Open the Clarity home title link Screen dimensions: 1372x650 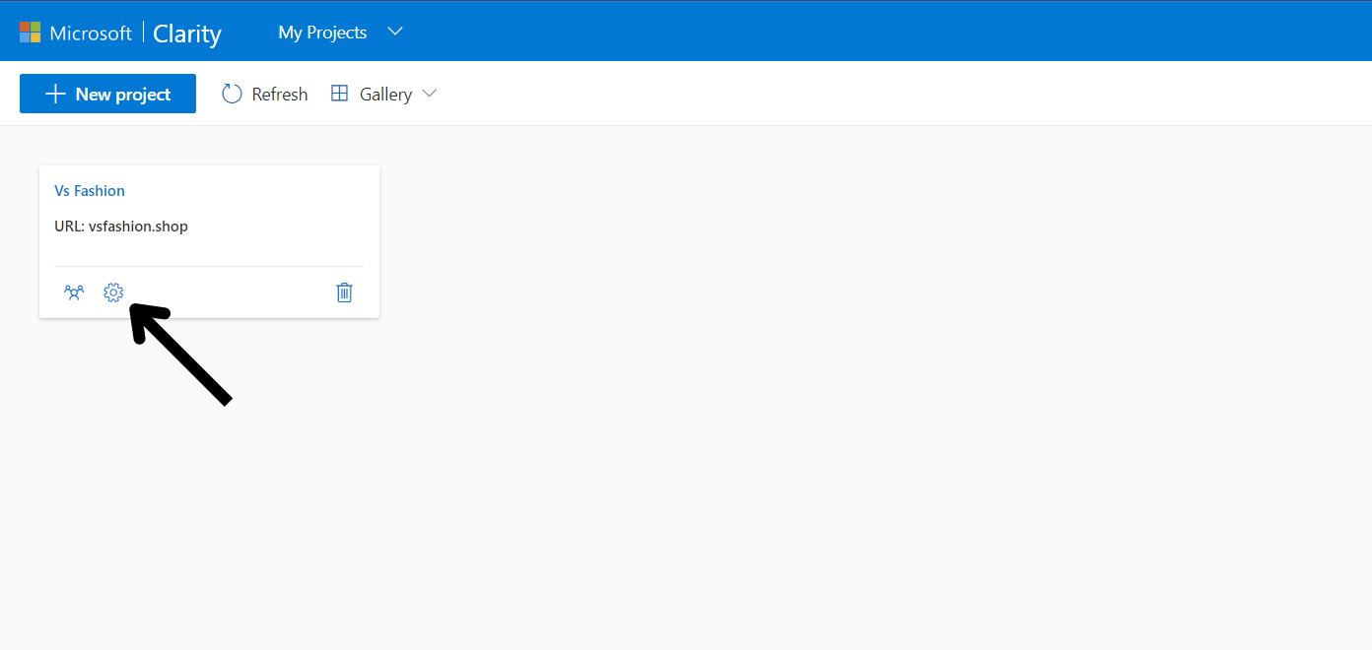point(187,33)
